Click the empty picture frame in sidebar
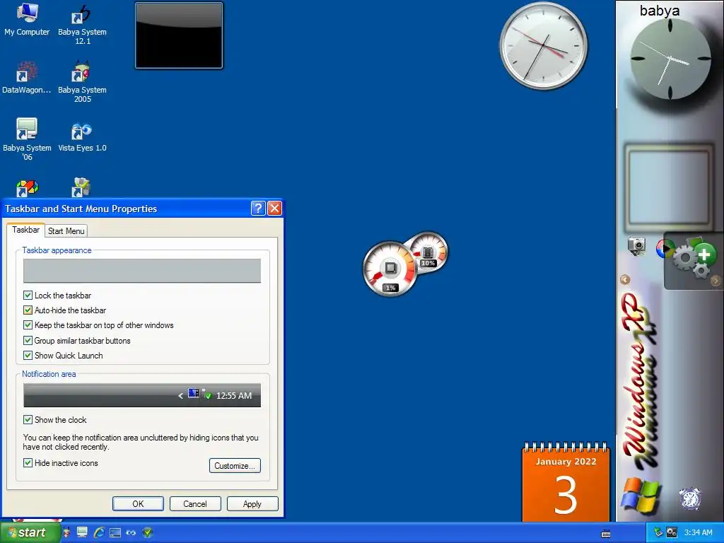 click(669, 187)
